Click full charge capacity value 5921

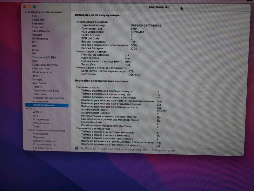tap(129, 61)
